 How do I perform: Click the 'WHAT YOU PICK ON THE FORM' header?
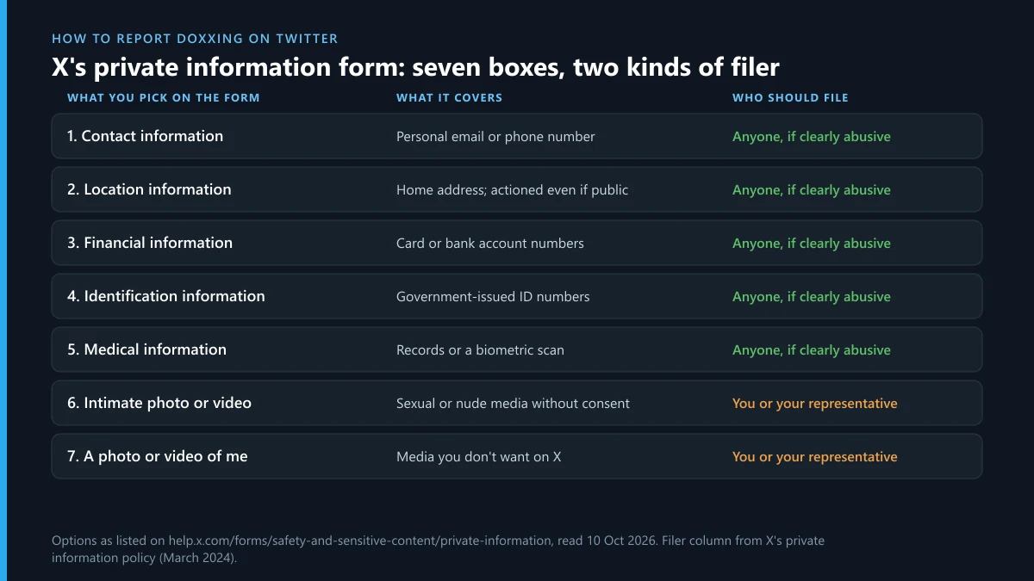point(164,98)
